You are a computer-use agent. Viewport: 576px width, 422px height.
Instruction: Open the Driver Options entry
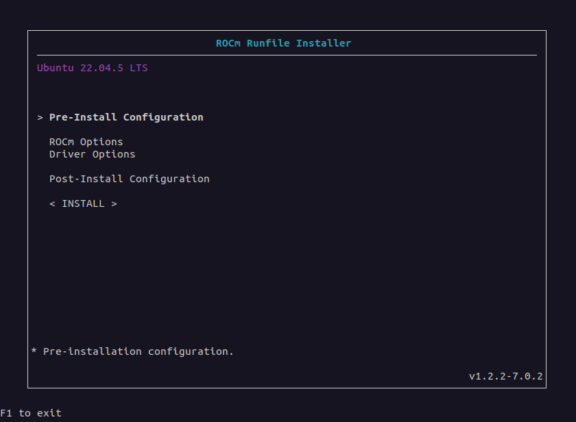point(93,154)
